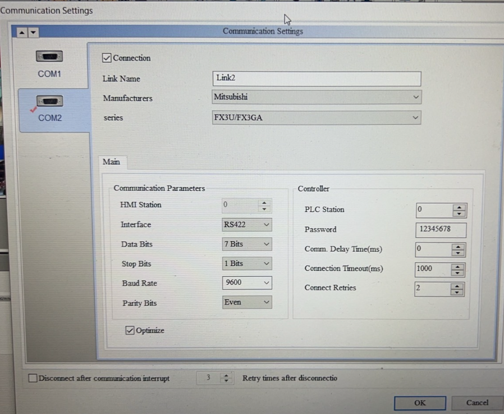Decrease the HMI Station value
Screen dimensions: 504x414
point(264,209)
